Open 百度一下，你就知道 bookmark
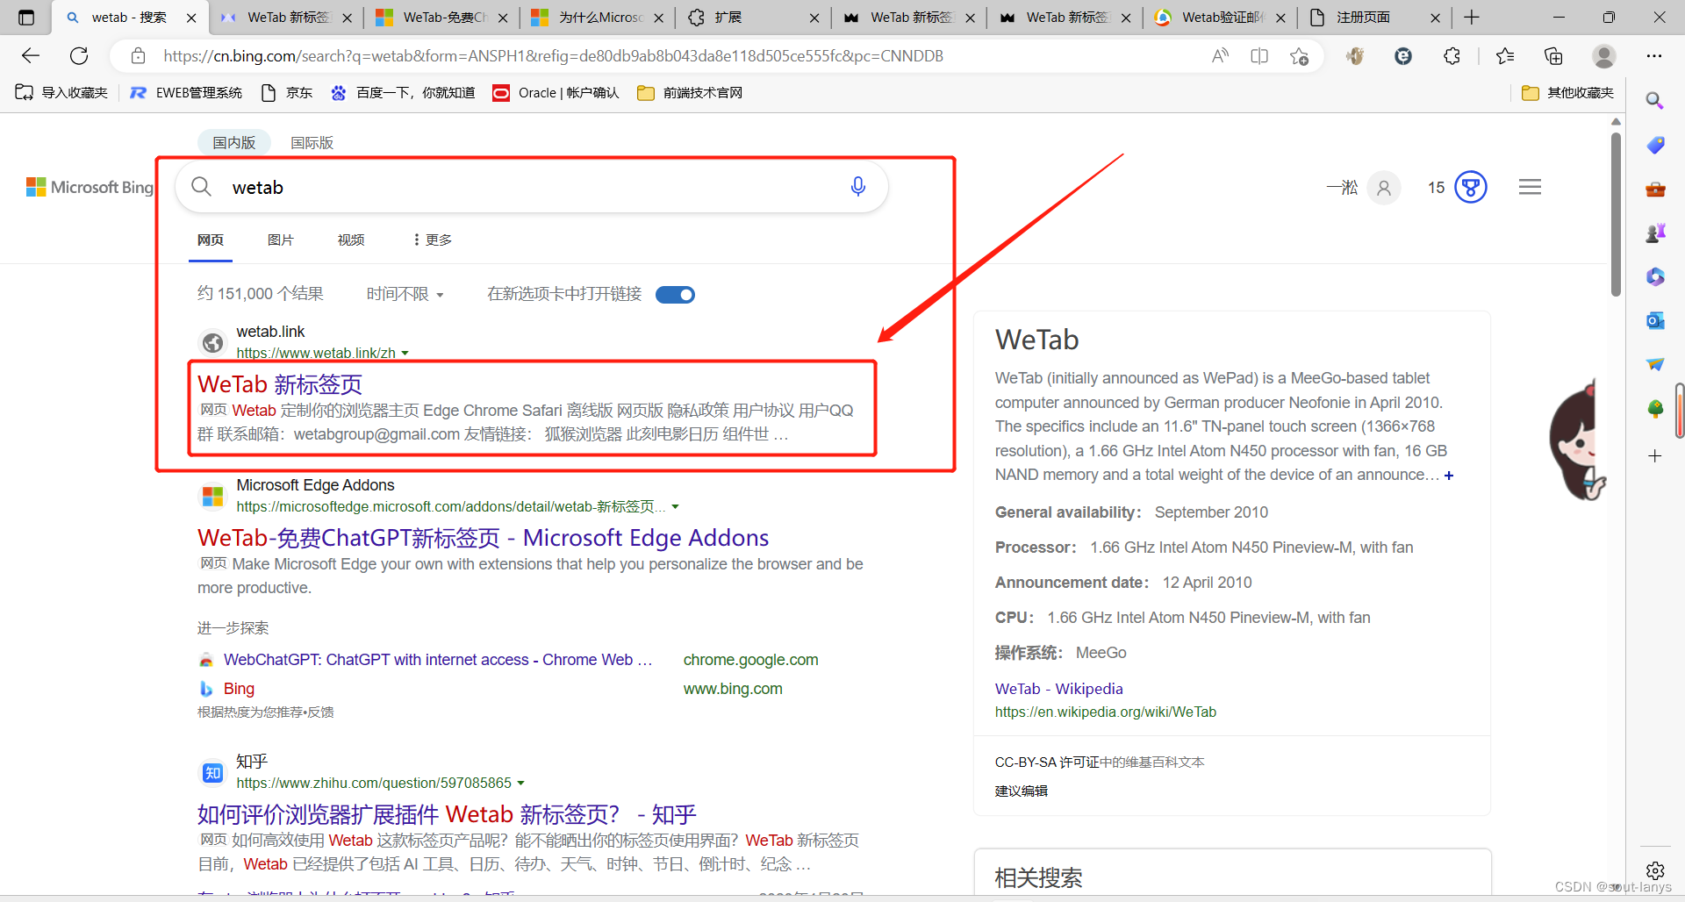 coord(402,93)
